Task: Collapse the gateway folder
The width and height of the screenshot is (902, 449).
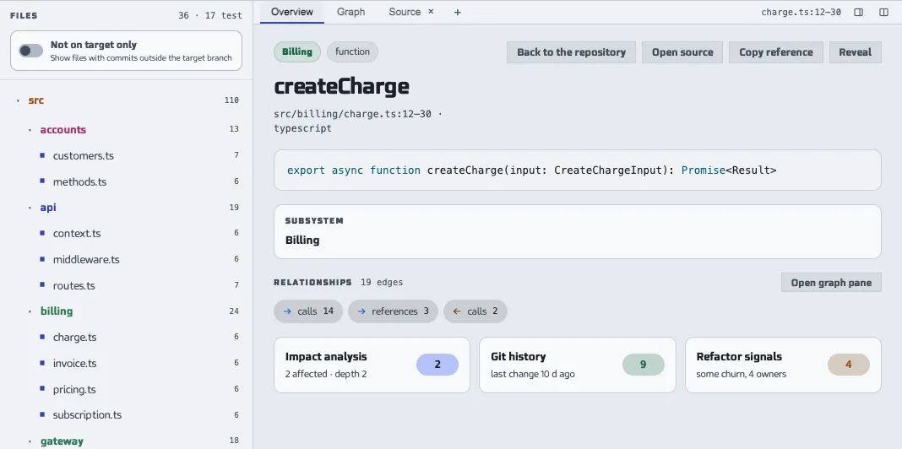Action: pos(30,441)
